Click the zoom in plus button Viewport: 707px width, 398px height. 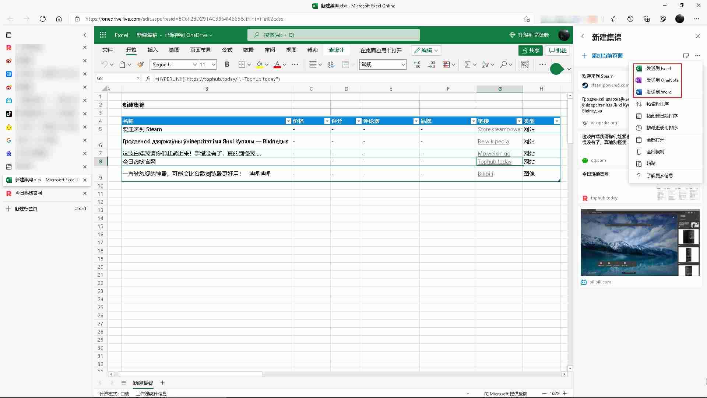(x=565, y=394)
